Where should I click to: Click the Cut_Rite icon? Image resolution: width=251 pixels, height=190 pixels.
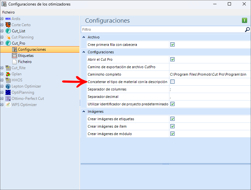point(8,68)
